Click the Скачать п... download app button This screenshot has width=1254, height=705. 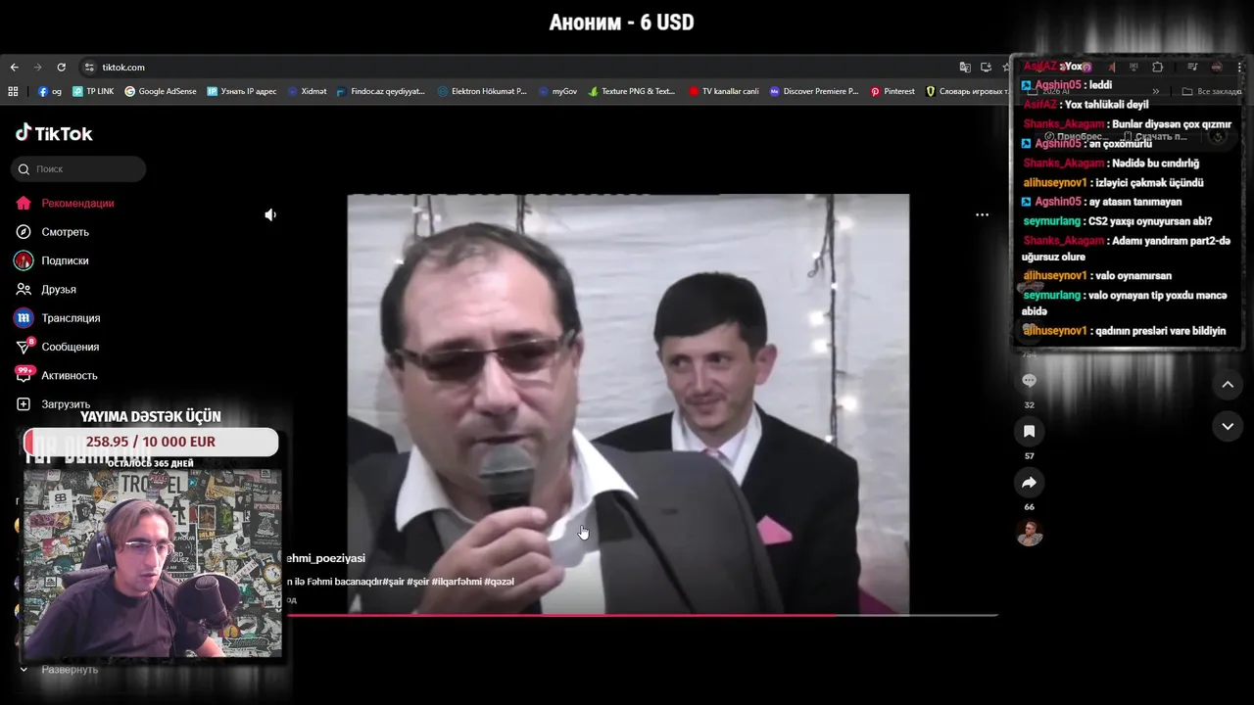[1154, 136]
